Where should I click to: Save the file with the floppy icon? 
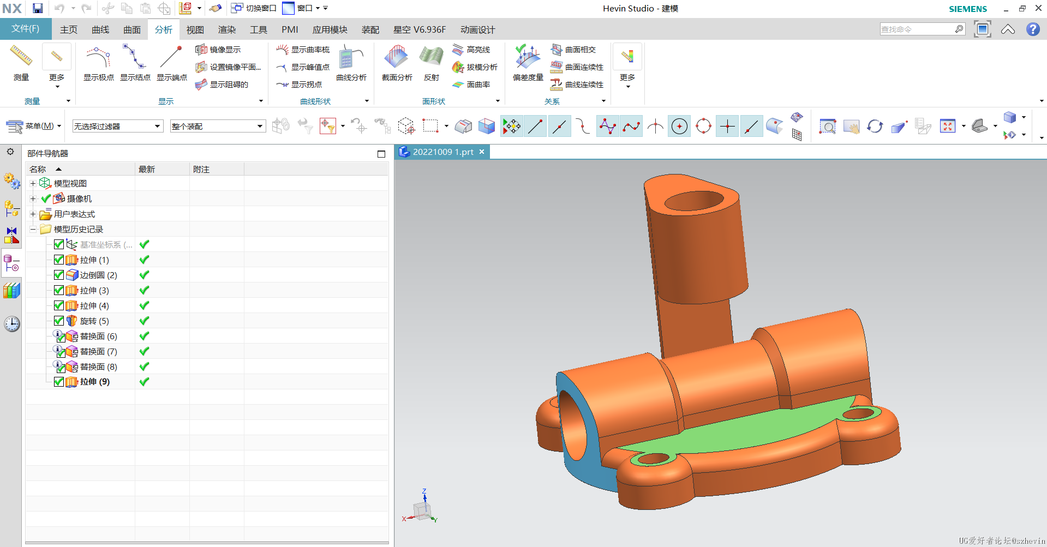38,8
